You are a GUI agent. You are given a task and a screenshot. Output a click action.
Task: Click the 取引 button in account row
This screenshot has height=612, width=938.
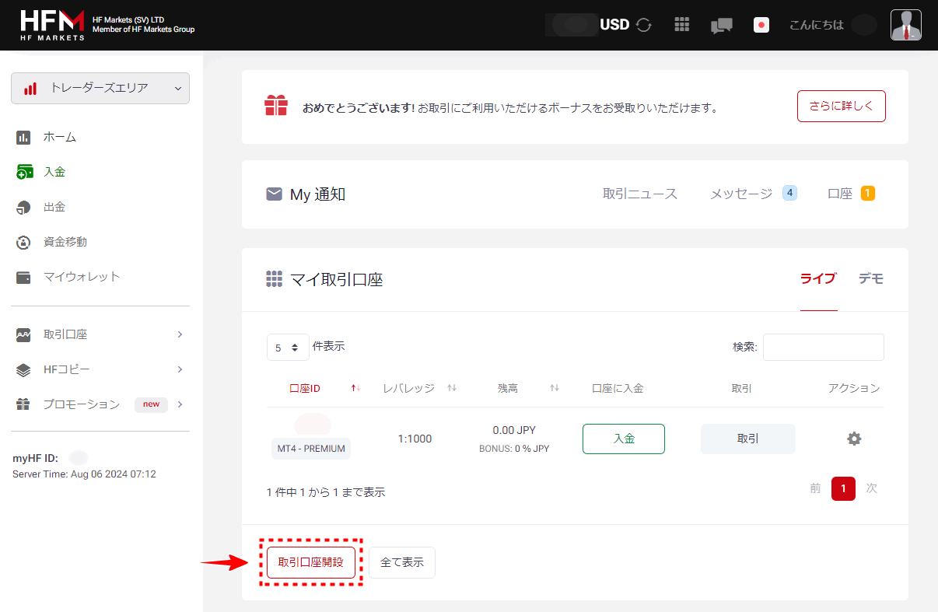pyautogui.click(x=748, y=439)
